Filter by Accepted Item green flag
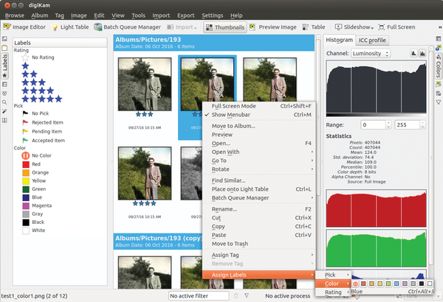 pyautogui.click(x=44, y=141)
